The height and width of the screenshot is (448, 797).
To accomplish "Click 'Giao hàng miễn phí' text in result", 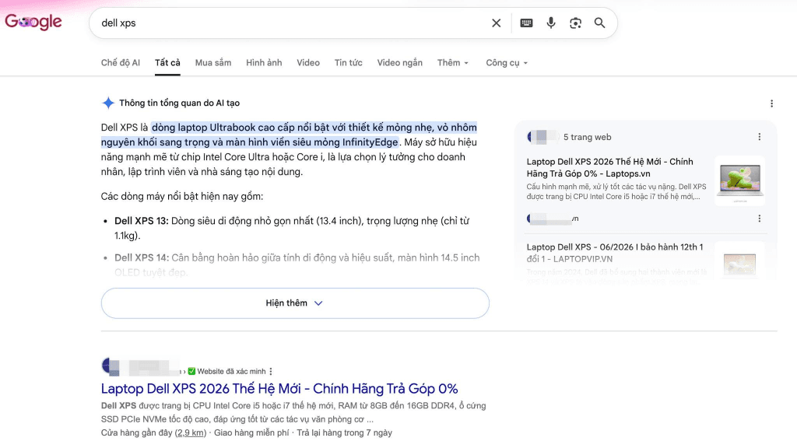I will tap(251, 432).
